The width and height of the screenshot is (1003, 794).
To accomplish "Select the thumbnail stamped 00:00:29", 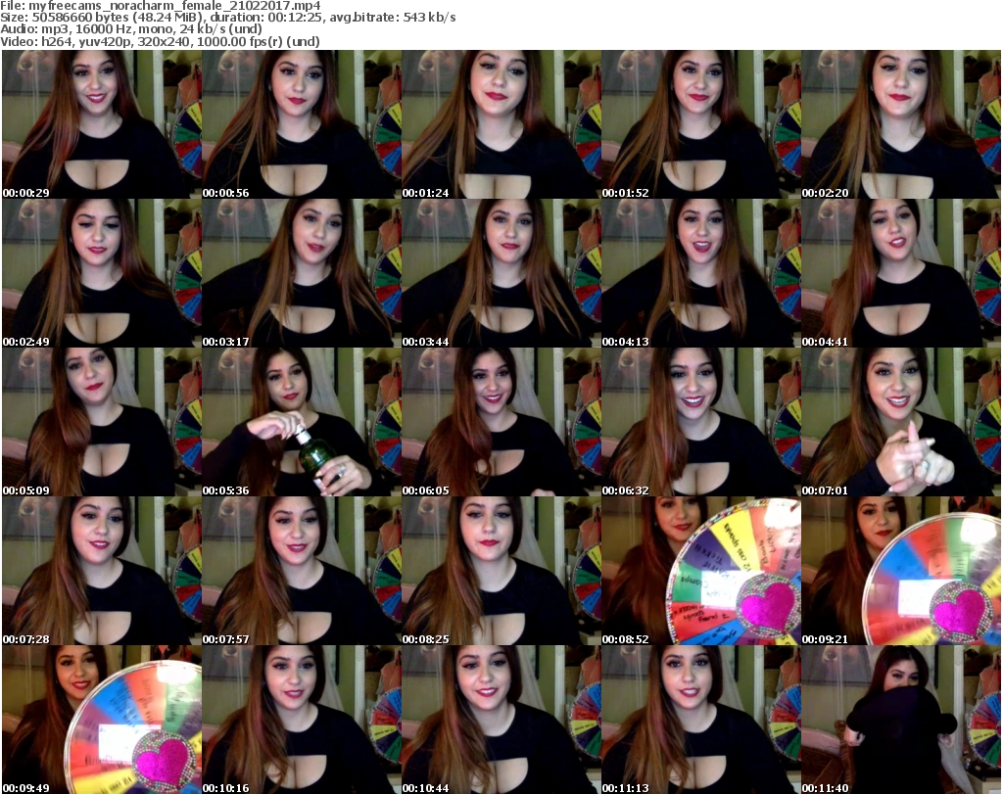I will [x=102, y=124].
